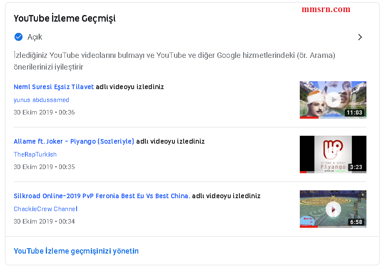The image size is (386, 269).
Task: Click the 6:58 duration badge
Action: [356, 222]
